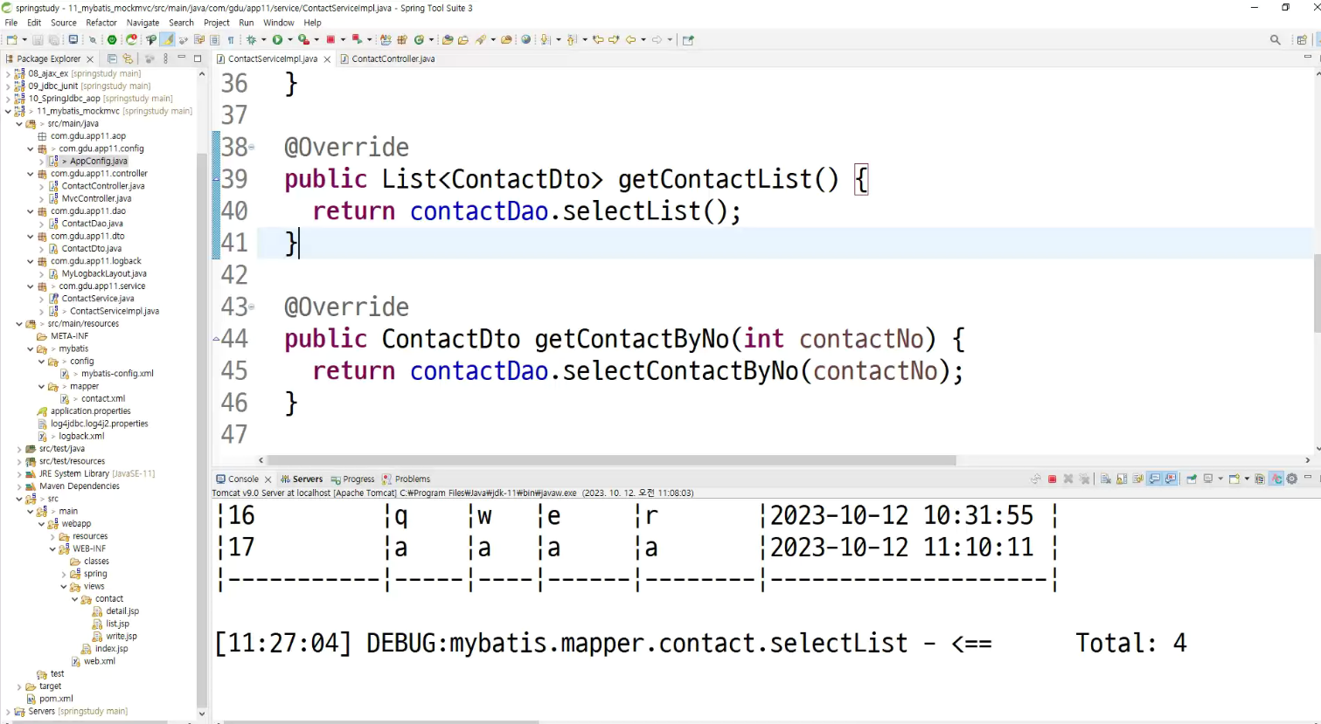Toggle Show Whitespace Characters pilcrow

230,39
